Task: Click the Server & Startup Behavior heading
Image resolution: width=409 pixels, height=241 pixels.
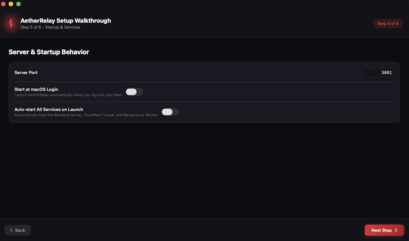Action: point(49,52)
